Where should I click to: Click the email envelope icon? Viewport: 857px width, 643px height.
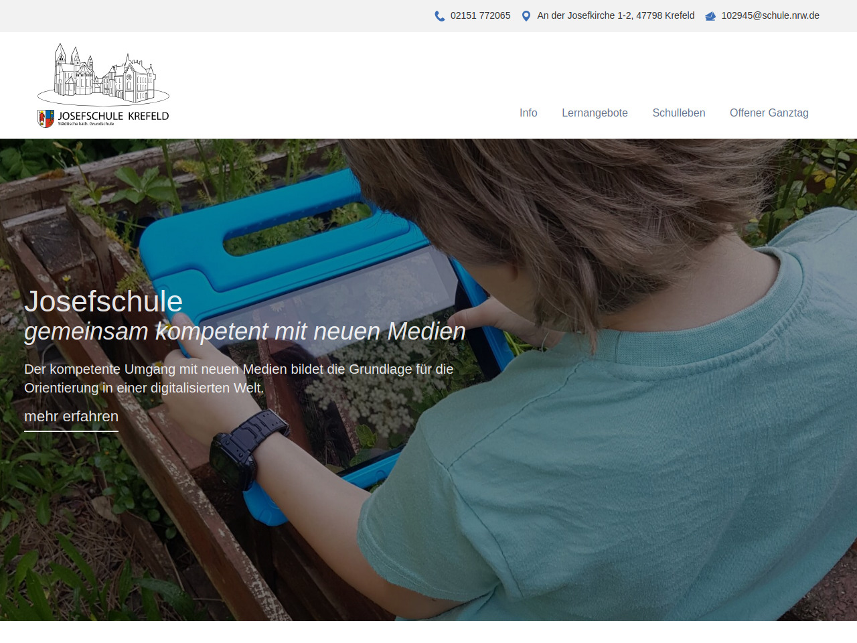(710, 16)
